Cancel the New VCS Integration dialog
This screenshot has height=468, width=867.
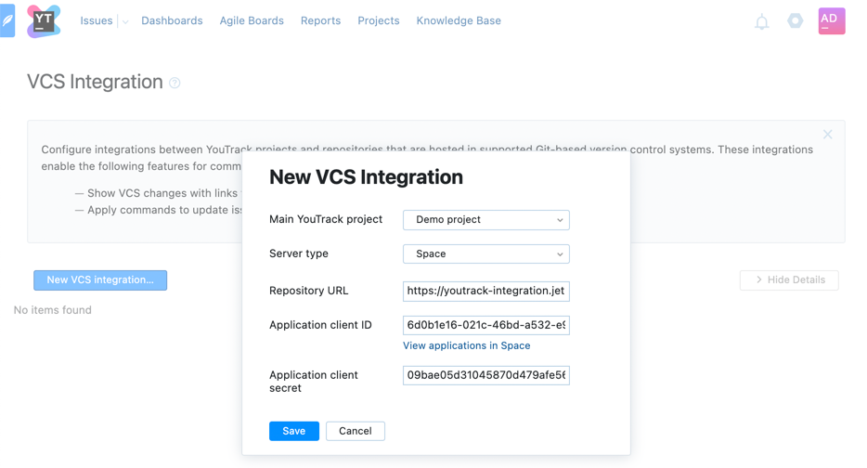click(355, 431)
